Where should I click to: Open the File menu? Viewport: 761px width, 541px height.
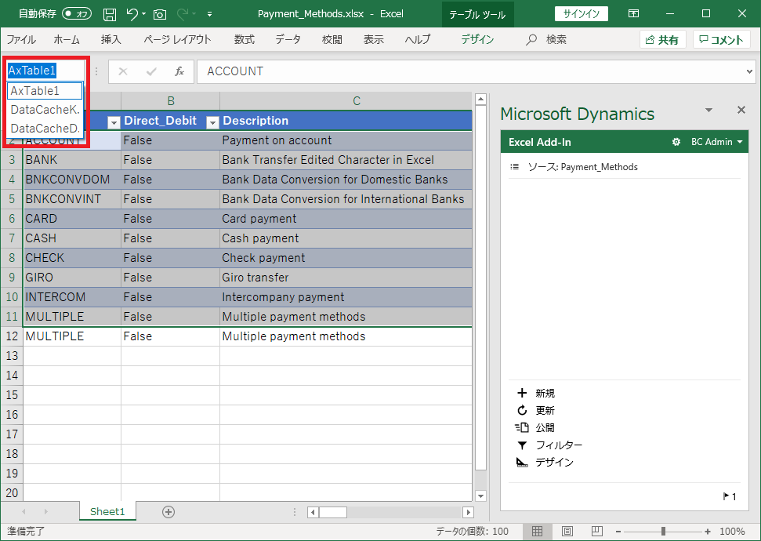(21, 40)
